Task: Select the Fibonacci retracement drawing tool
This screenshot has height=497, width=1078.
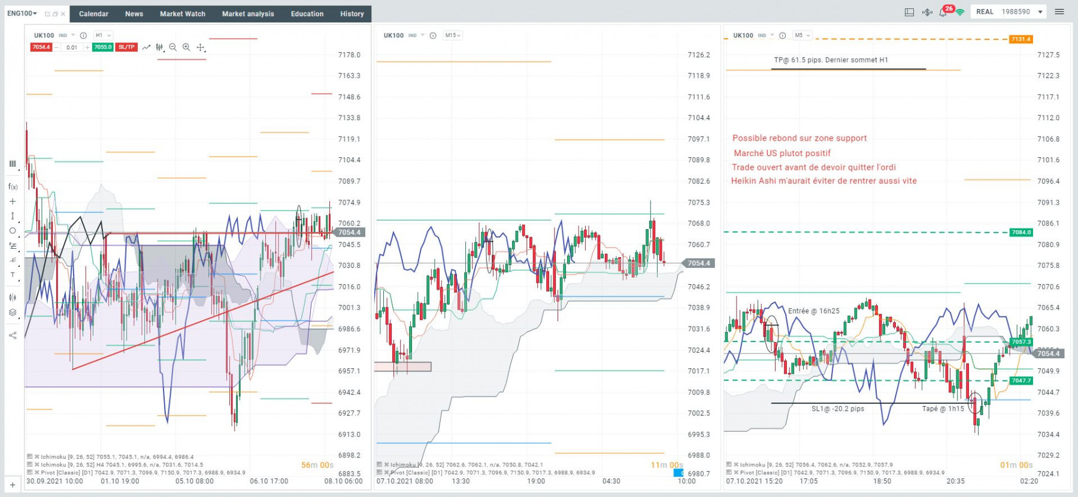Action: tap(13, 246)
